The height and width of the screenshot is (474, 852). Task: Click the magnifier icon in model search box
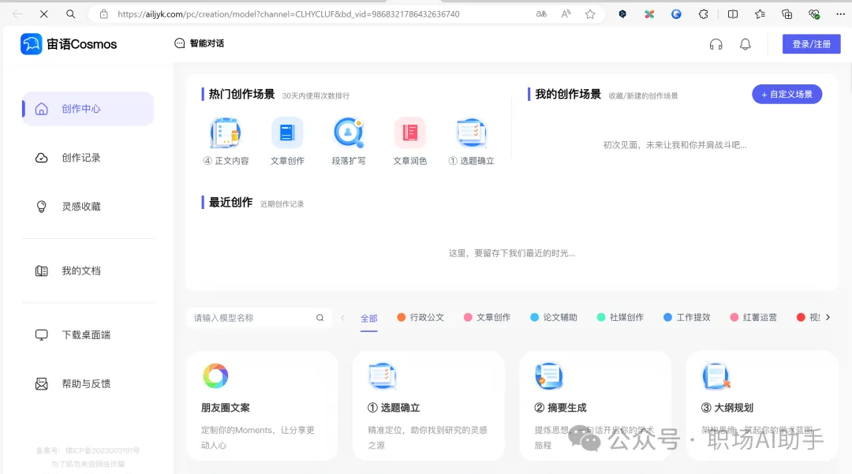(319, 316)
